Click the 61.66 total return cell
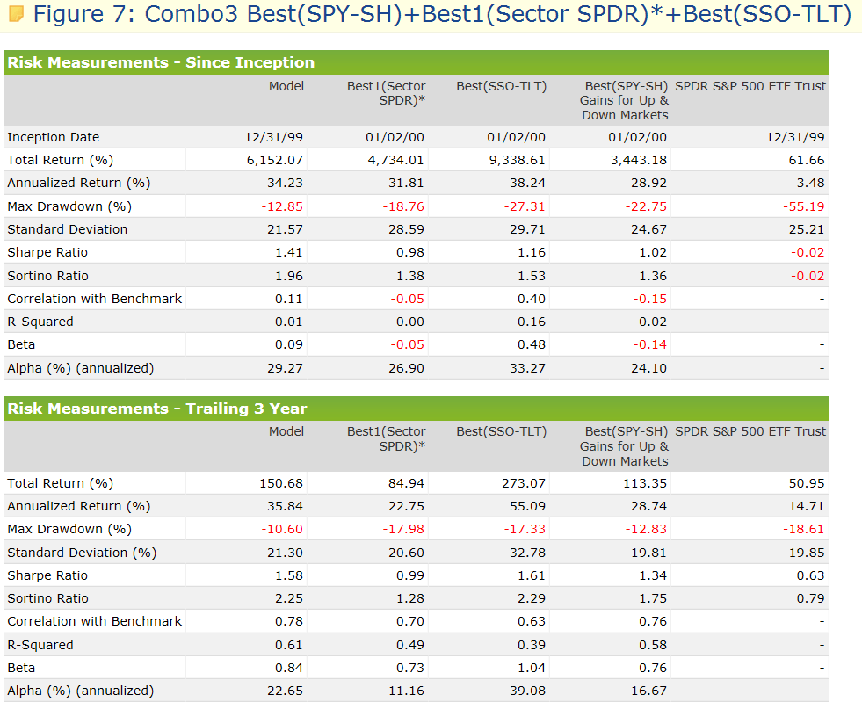862x709 pixels. tap(807, 160)
